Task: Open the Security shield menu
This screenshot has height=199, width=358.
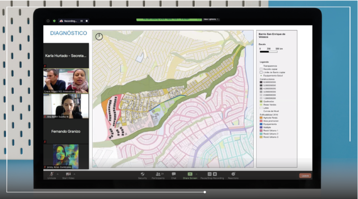Action: point(142,175)
